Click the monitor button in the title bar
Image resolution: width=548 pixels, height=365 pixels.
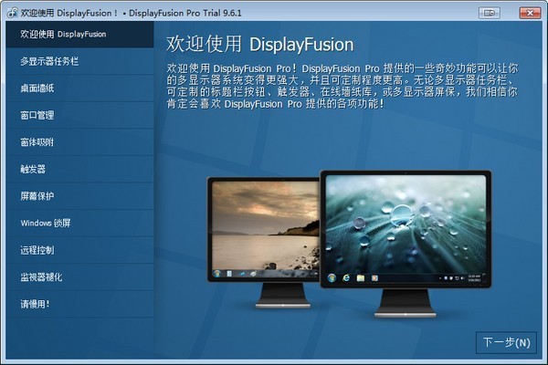pyautogui.click(x=490, y=13)
